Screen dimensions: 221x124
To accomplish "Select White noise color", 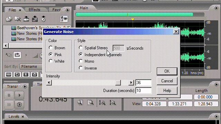I will pos(51,61).
